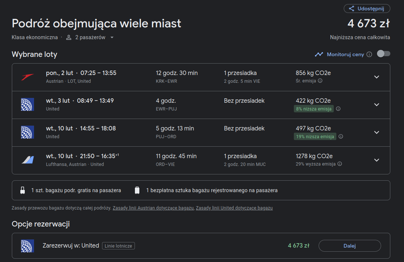This screenshot has height=262, width=404.
Task: Open the 2 pasażerów passenger dropdown
Action: coord(90,38)
